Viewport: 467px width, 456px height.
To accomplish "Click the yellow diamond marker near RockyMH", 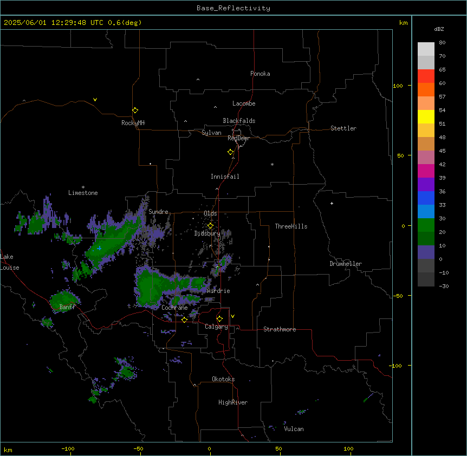I will pos(135,110).
